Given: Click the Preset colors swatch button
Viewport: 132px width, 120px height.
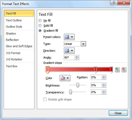Looking at the screenshot, I should (69, 37).
